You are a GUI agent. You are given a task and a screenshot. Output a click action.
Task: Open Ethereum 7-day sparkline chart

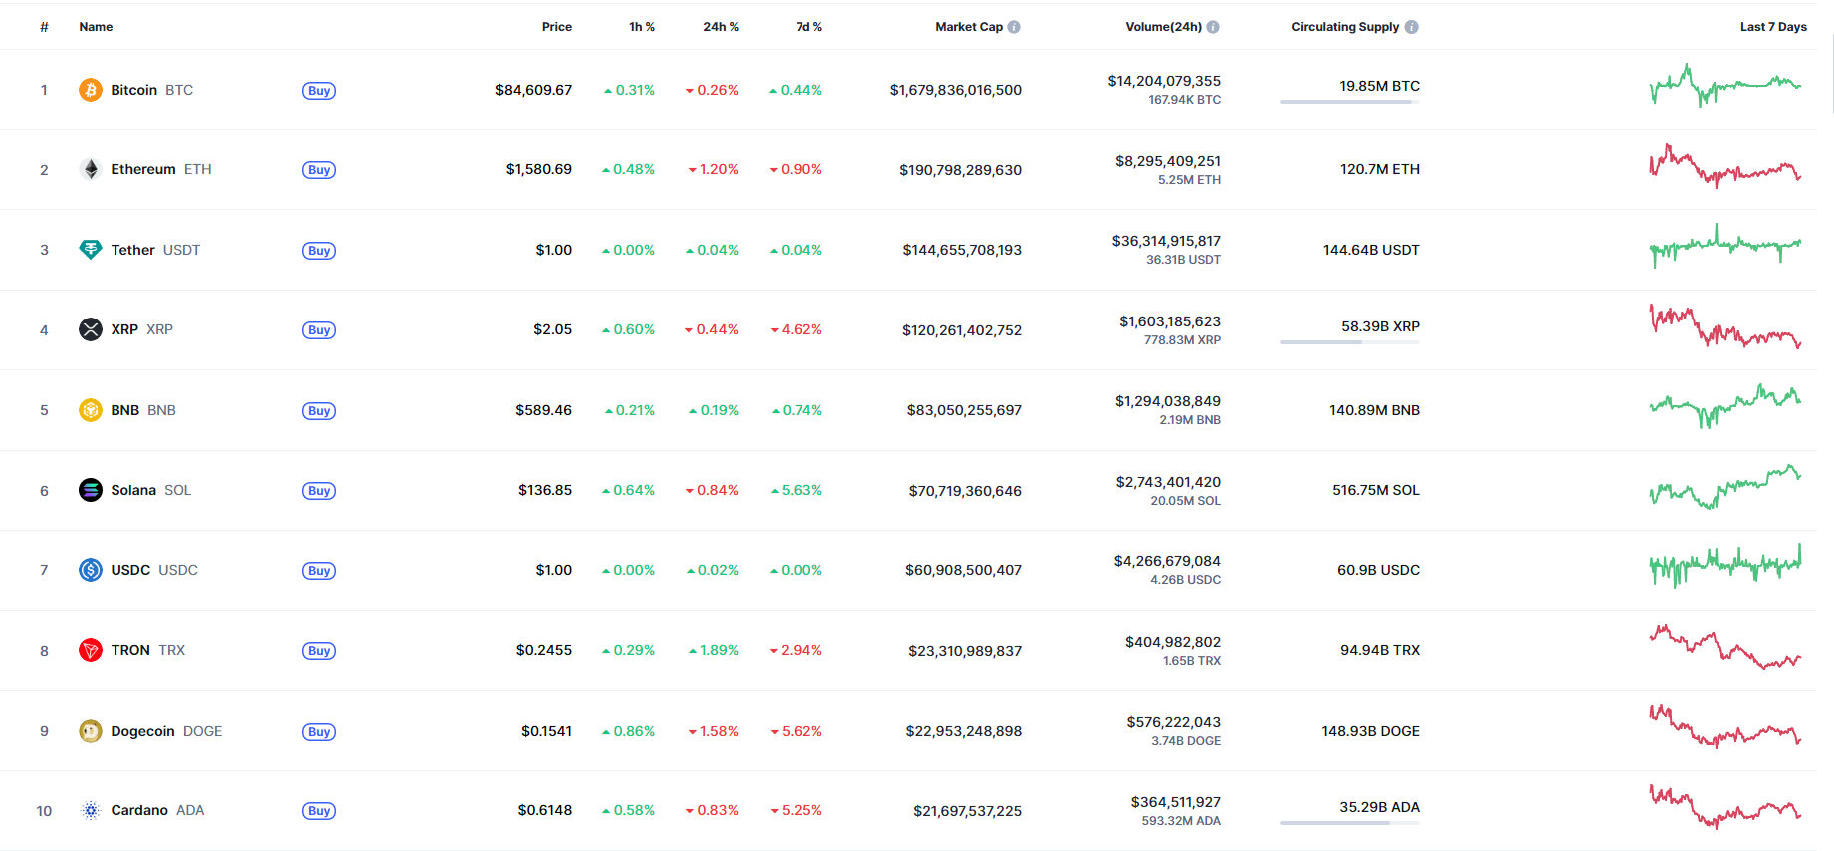tap(1725, 166)
